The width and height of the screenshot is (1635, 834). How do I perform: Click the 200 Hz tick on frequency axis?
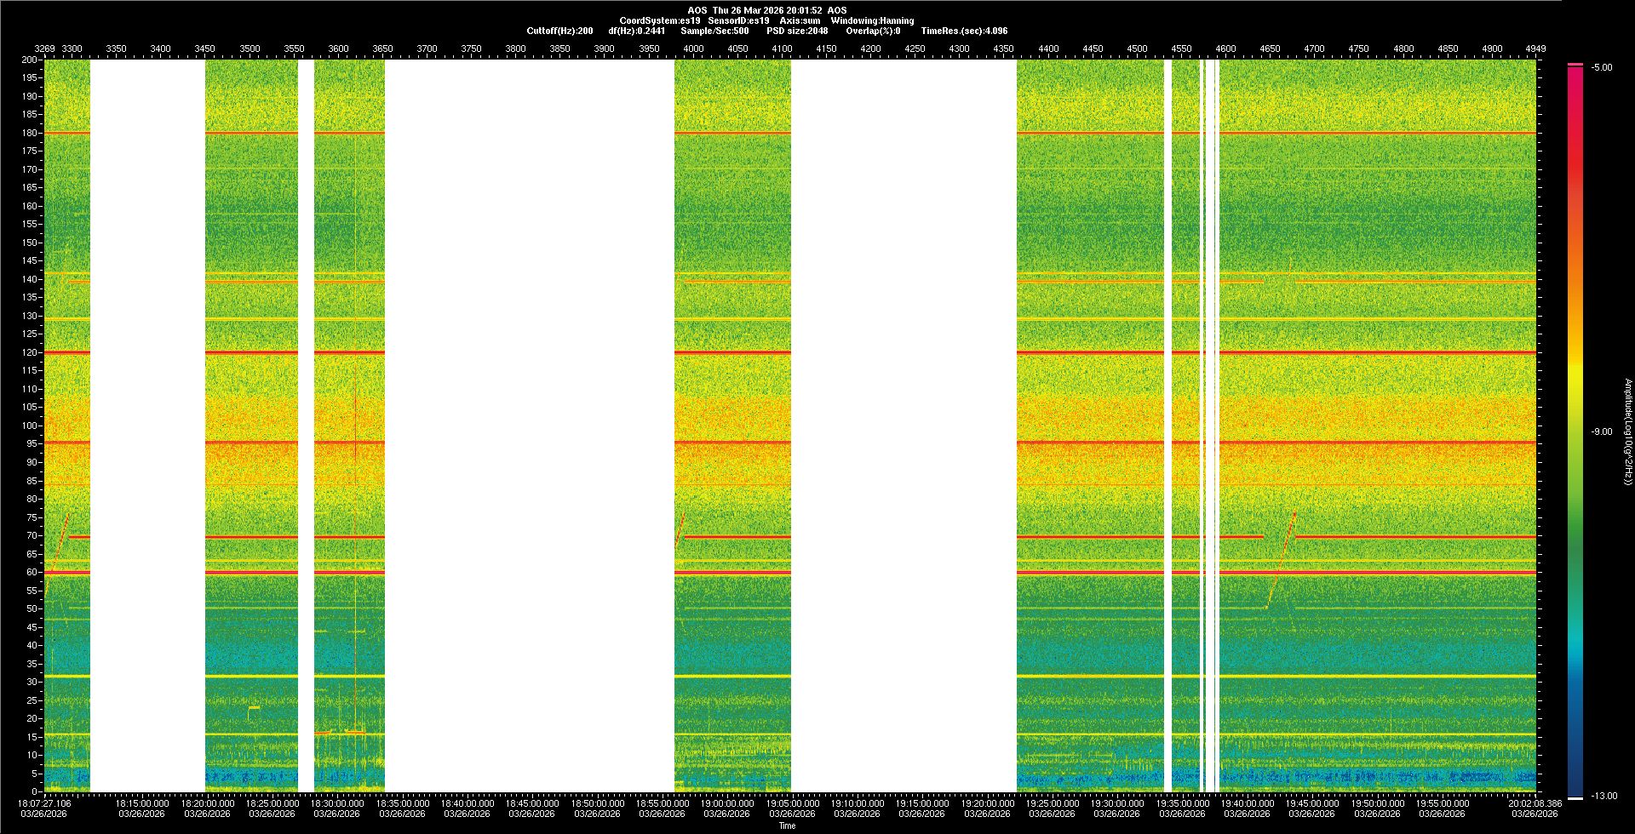[x=30, y=60]
